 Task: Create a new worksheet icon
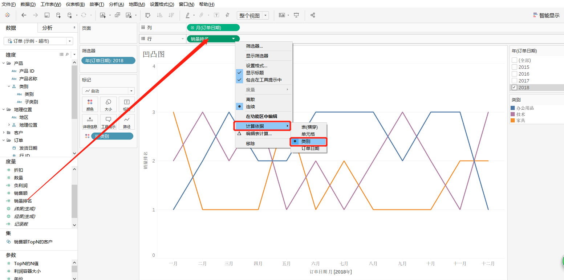103,15
